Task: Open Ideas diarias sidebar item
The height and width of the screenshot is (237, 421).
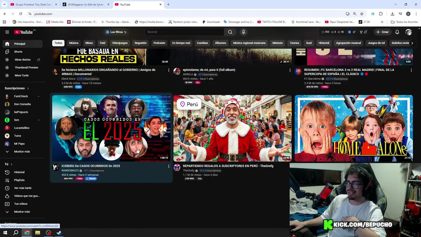Action: (x=23, y=60)
